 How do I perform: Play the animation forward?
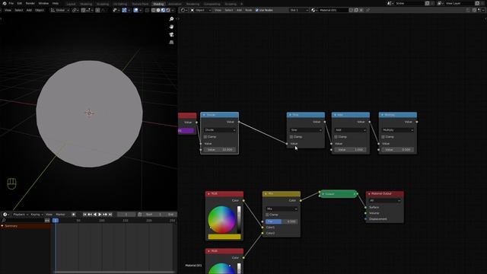(100, 215)
